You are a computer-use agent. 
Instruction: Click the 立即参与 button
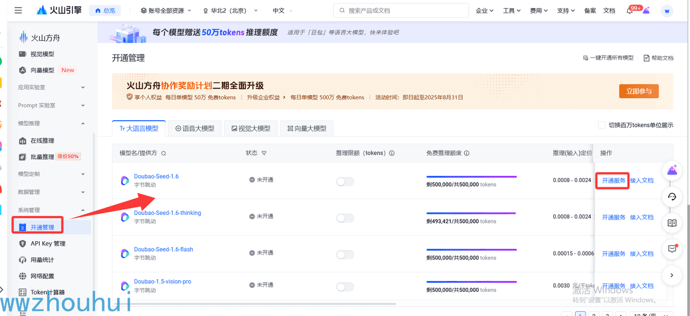pyautogui.click(x=639, y=91)
